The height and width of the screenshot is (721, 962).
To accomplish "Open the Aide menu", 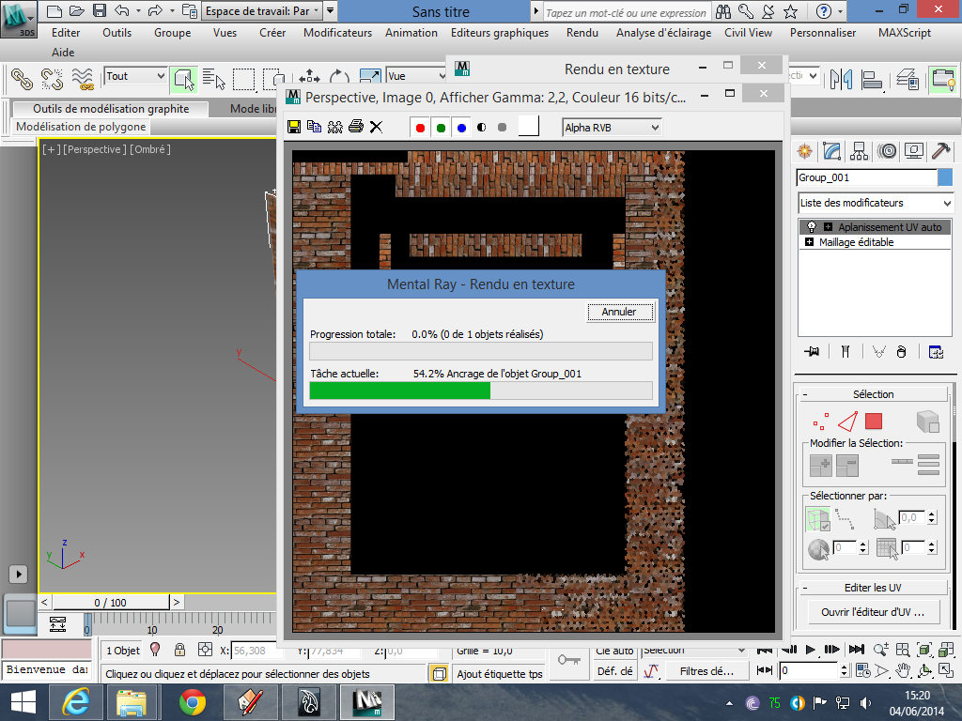I will point(63,53).
